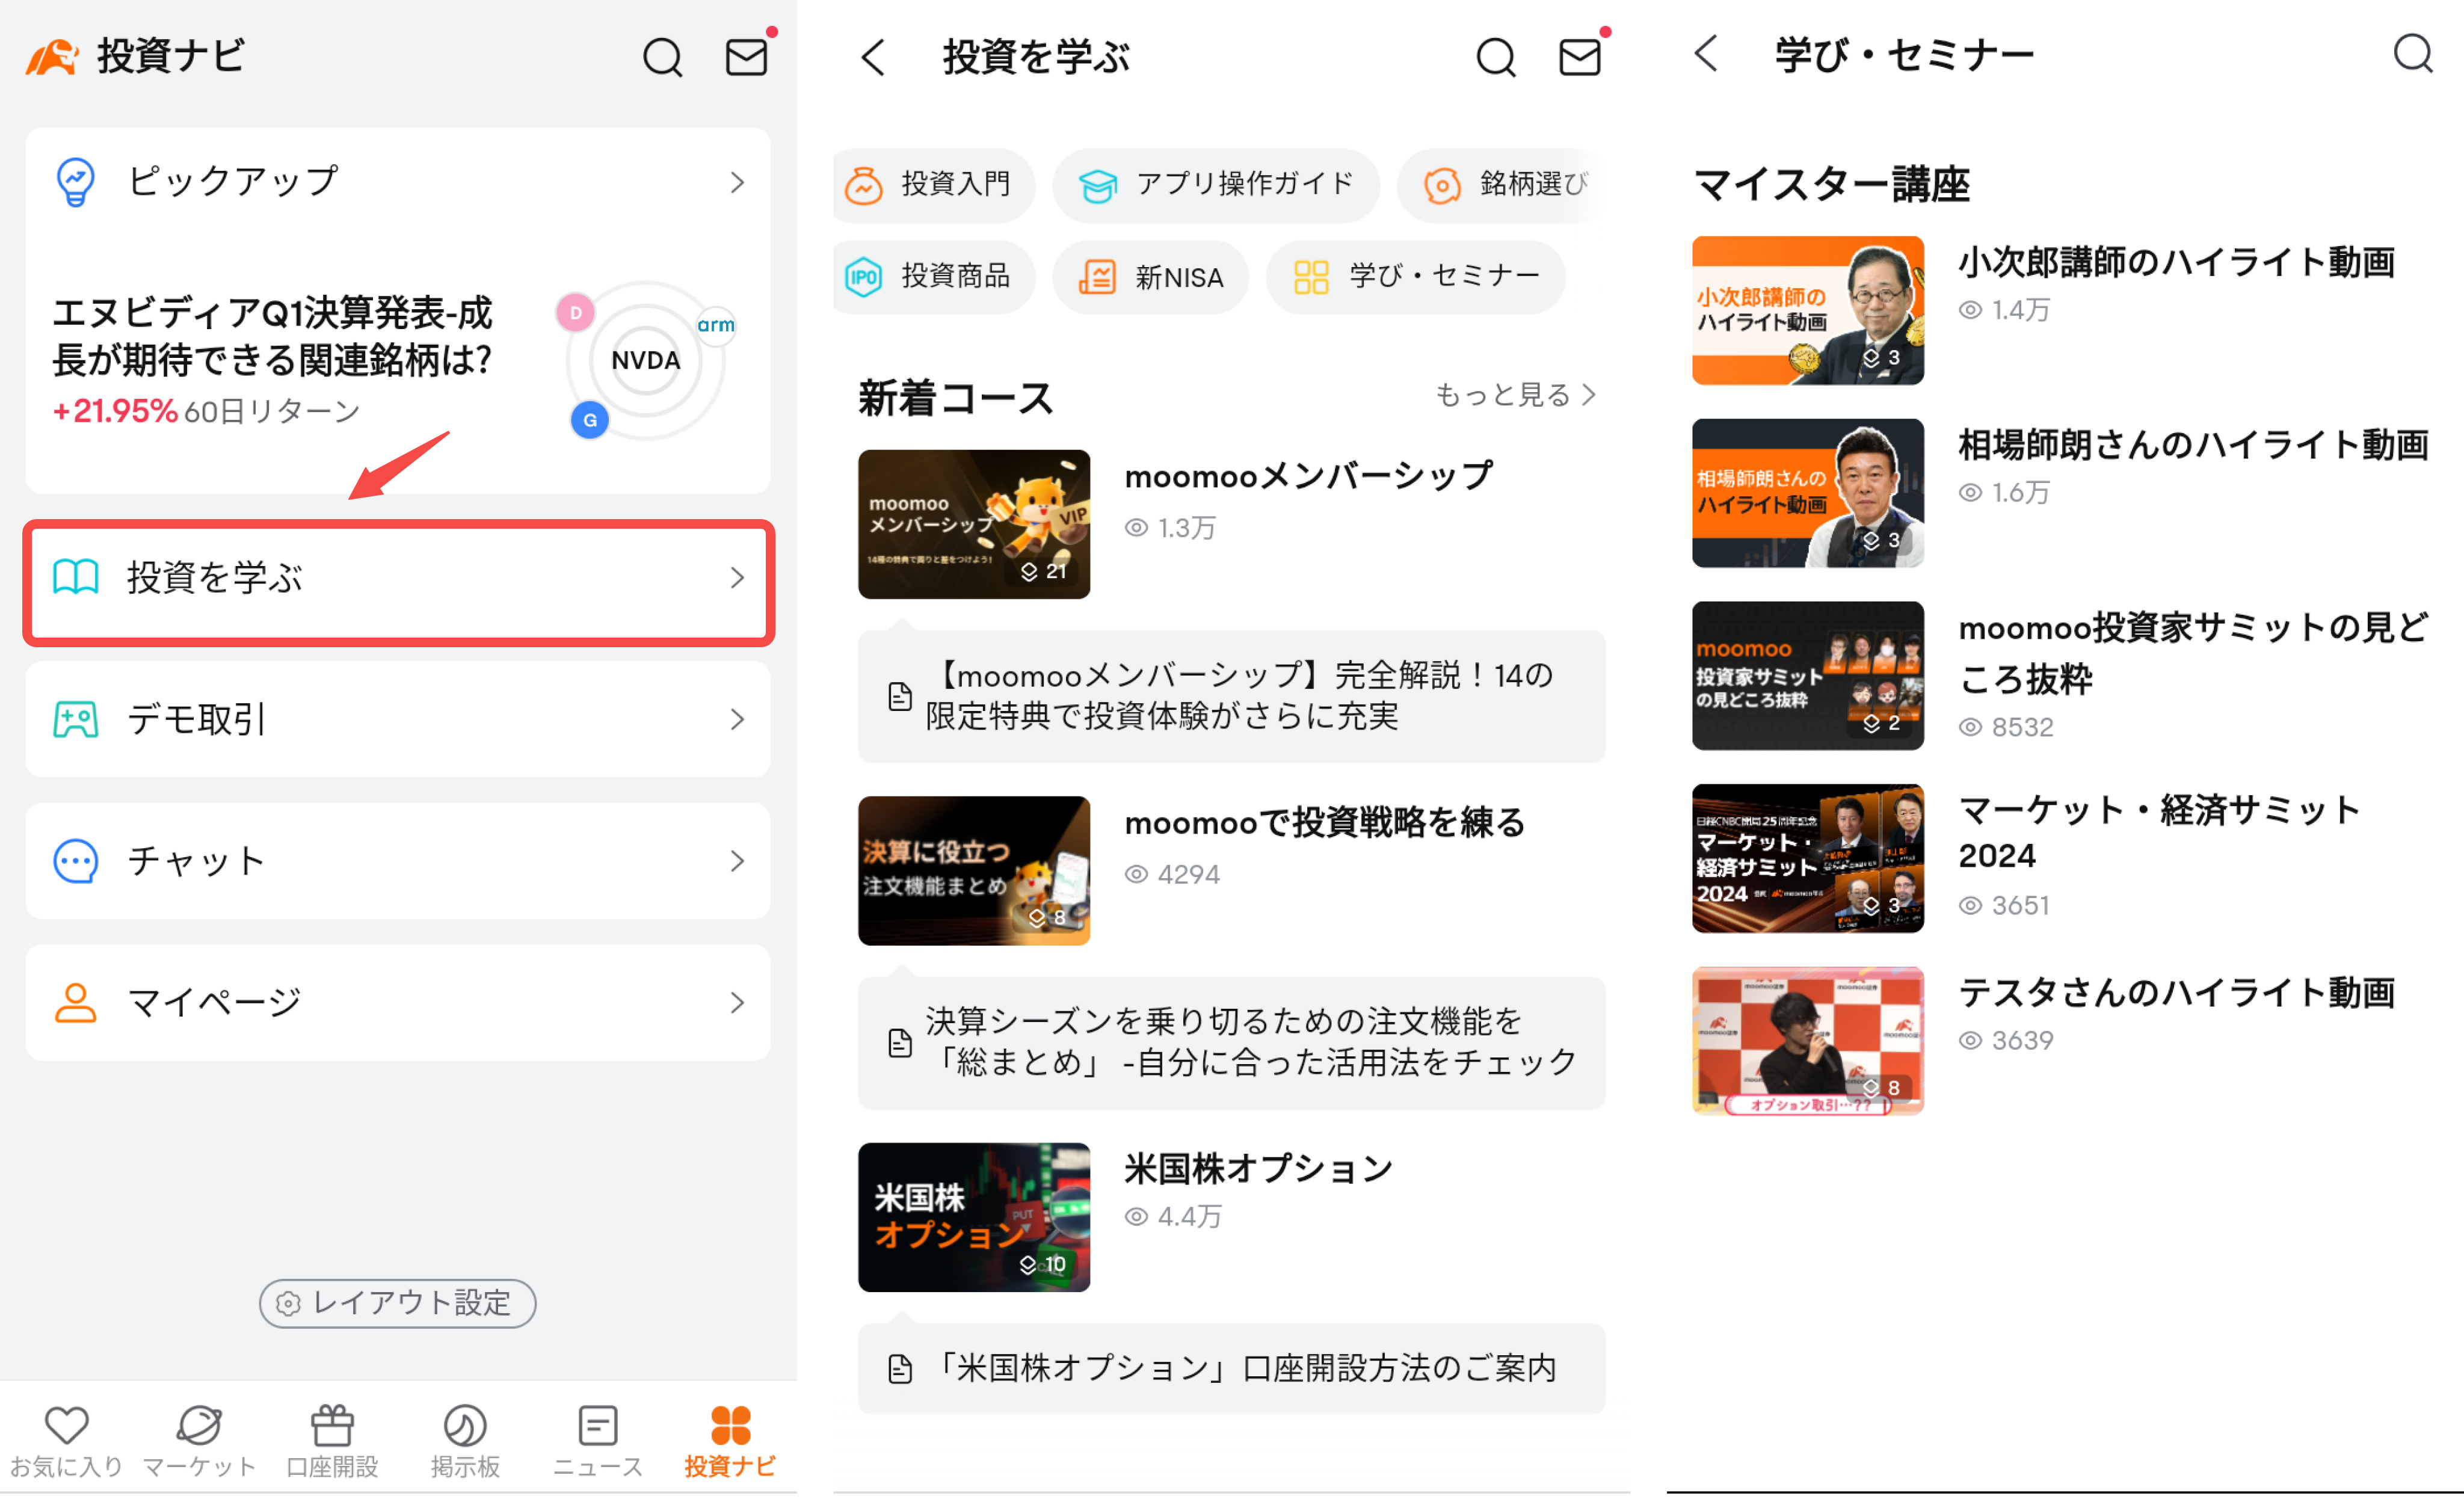This screenshot has height=1505, width=2464.
Task: Open moomooメンバーシップ course thumbnail
Action: (974, 524)
